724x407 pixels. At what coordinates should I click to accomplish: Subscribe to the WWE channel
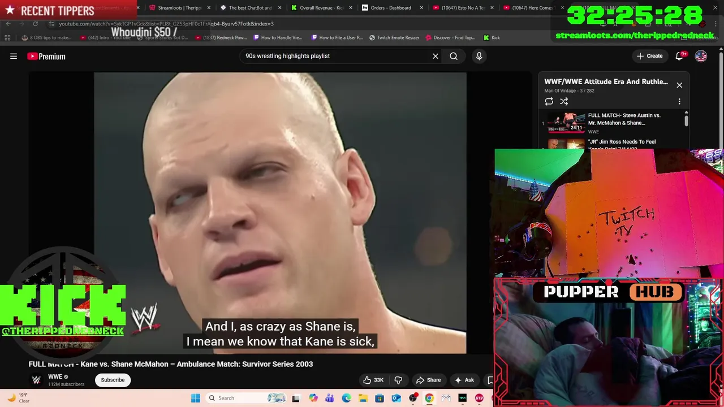(113, 380)
